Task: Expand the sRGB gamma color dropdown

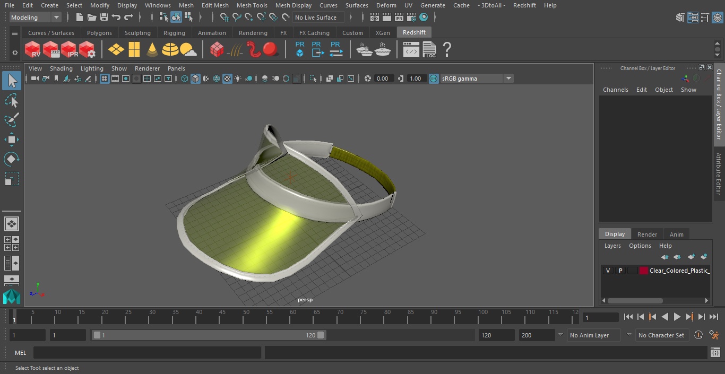Action: tap(477, 79)
